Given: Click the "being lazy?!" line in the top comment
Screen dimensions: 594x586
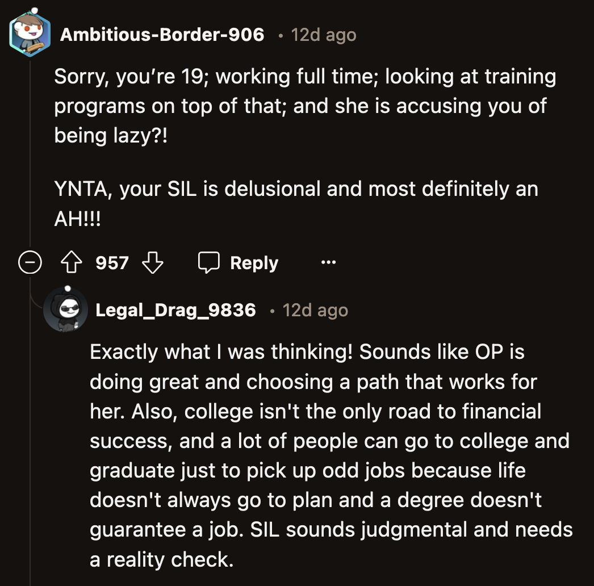Looking at the screenshot, I should tap(111, 135).
